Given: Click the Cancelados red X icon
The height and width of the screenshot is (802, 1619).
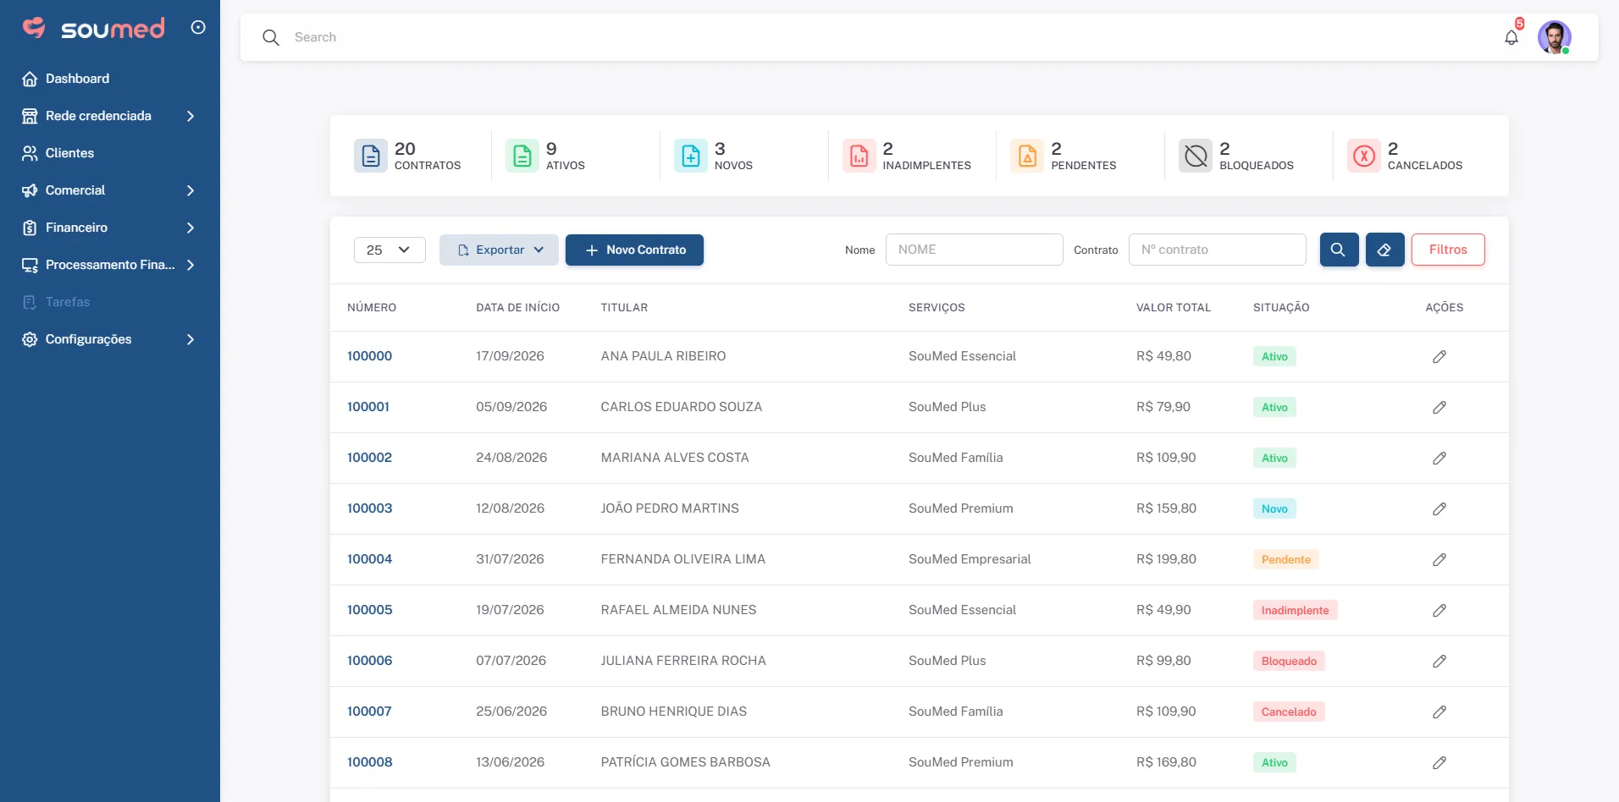Looking at the screenshot, I should tap(1364, 156).
